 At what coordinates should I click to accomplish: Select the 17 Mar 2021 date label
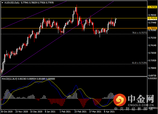click(x=95, y=112)
